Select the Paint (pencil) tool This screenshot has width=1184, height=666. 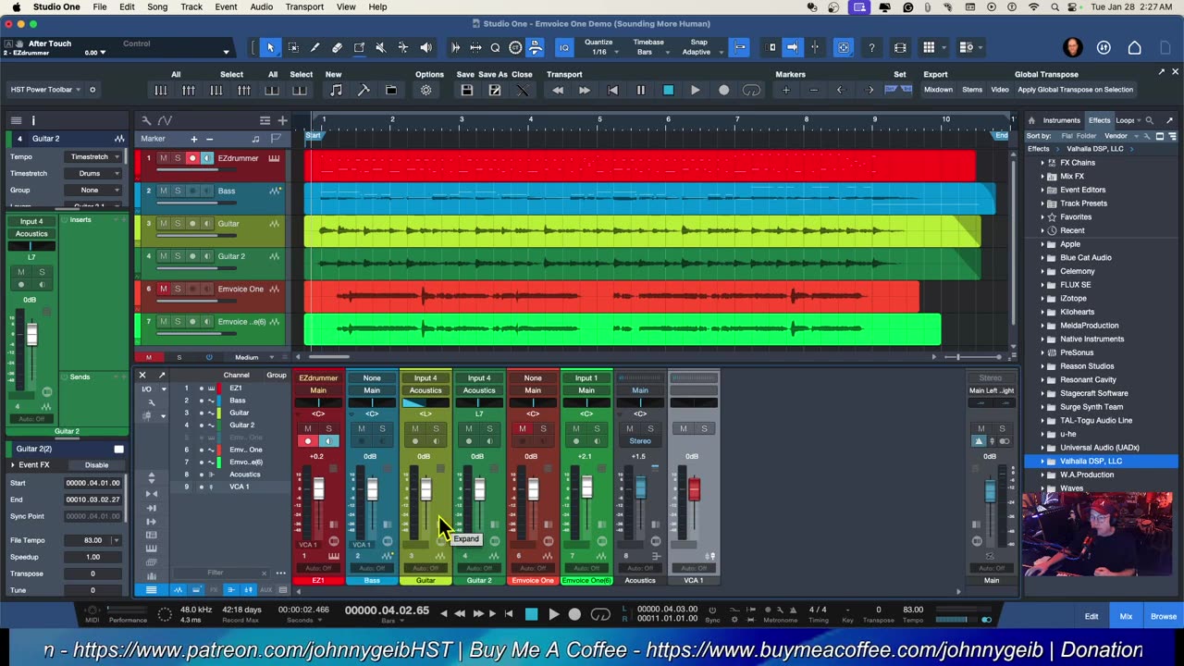pos(314,48)
